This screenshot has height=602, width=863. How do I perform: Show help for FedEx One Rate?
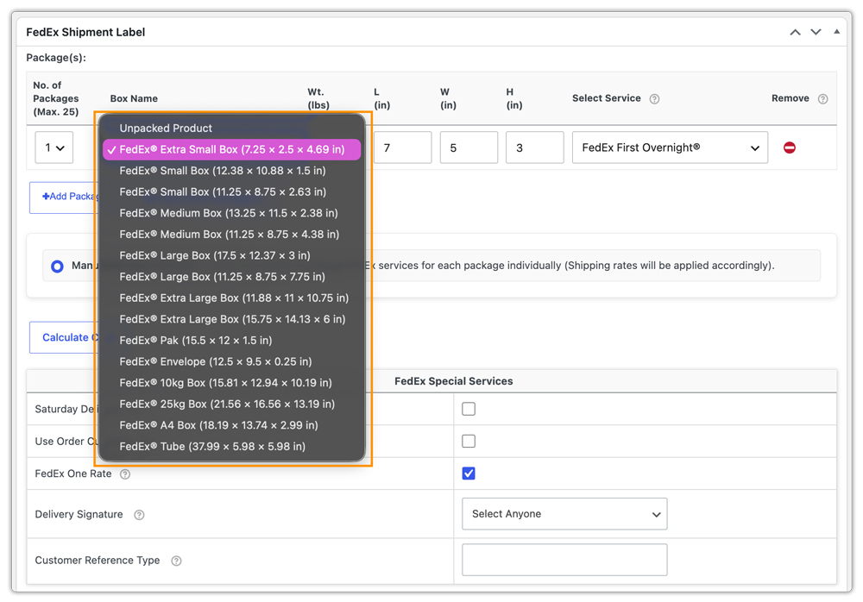point(125,474)
